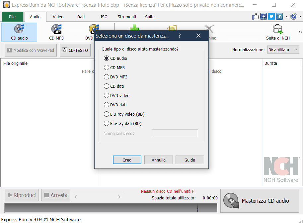The height and width of the screenshot is (223, 303).
Task: Click the thumbs-up like icon
Action: (255, 17)
